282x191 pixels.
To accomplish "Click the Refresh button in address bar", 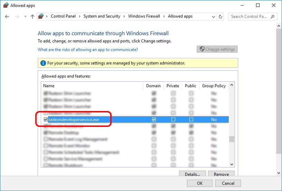I will pos(221,17).
